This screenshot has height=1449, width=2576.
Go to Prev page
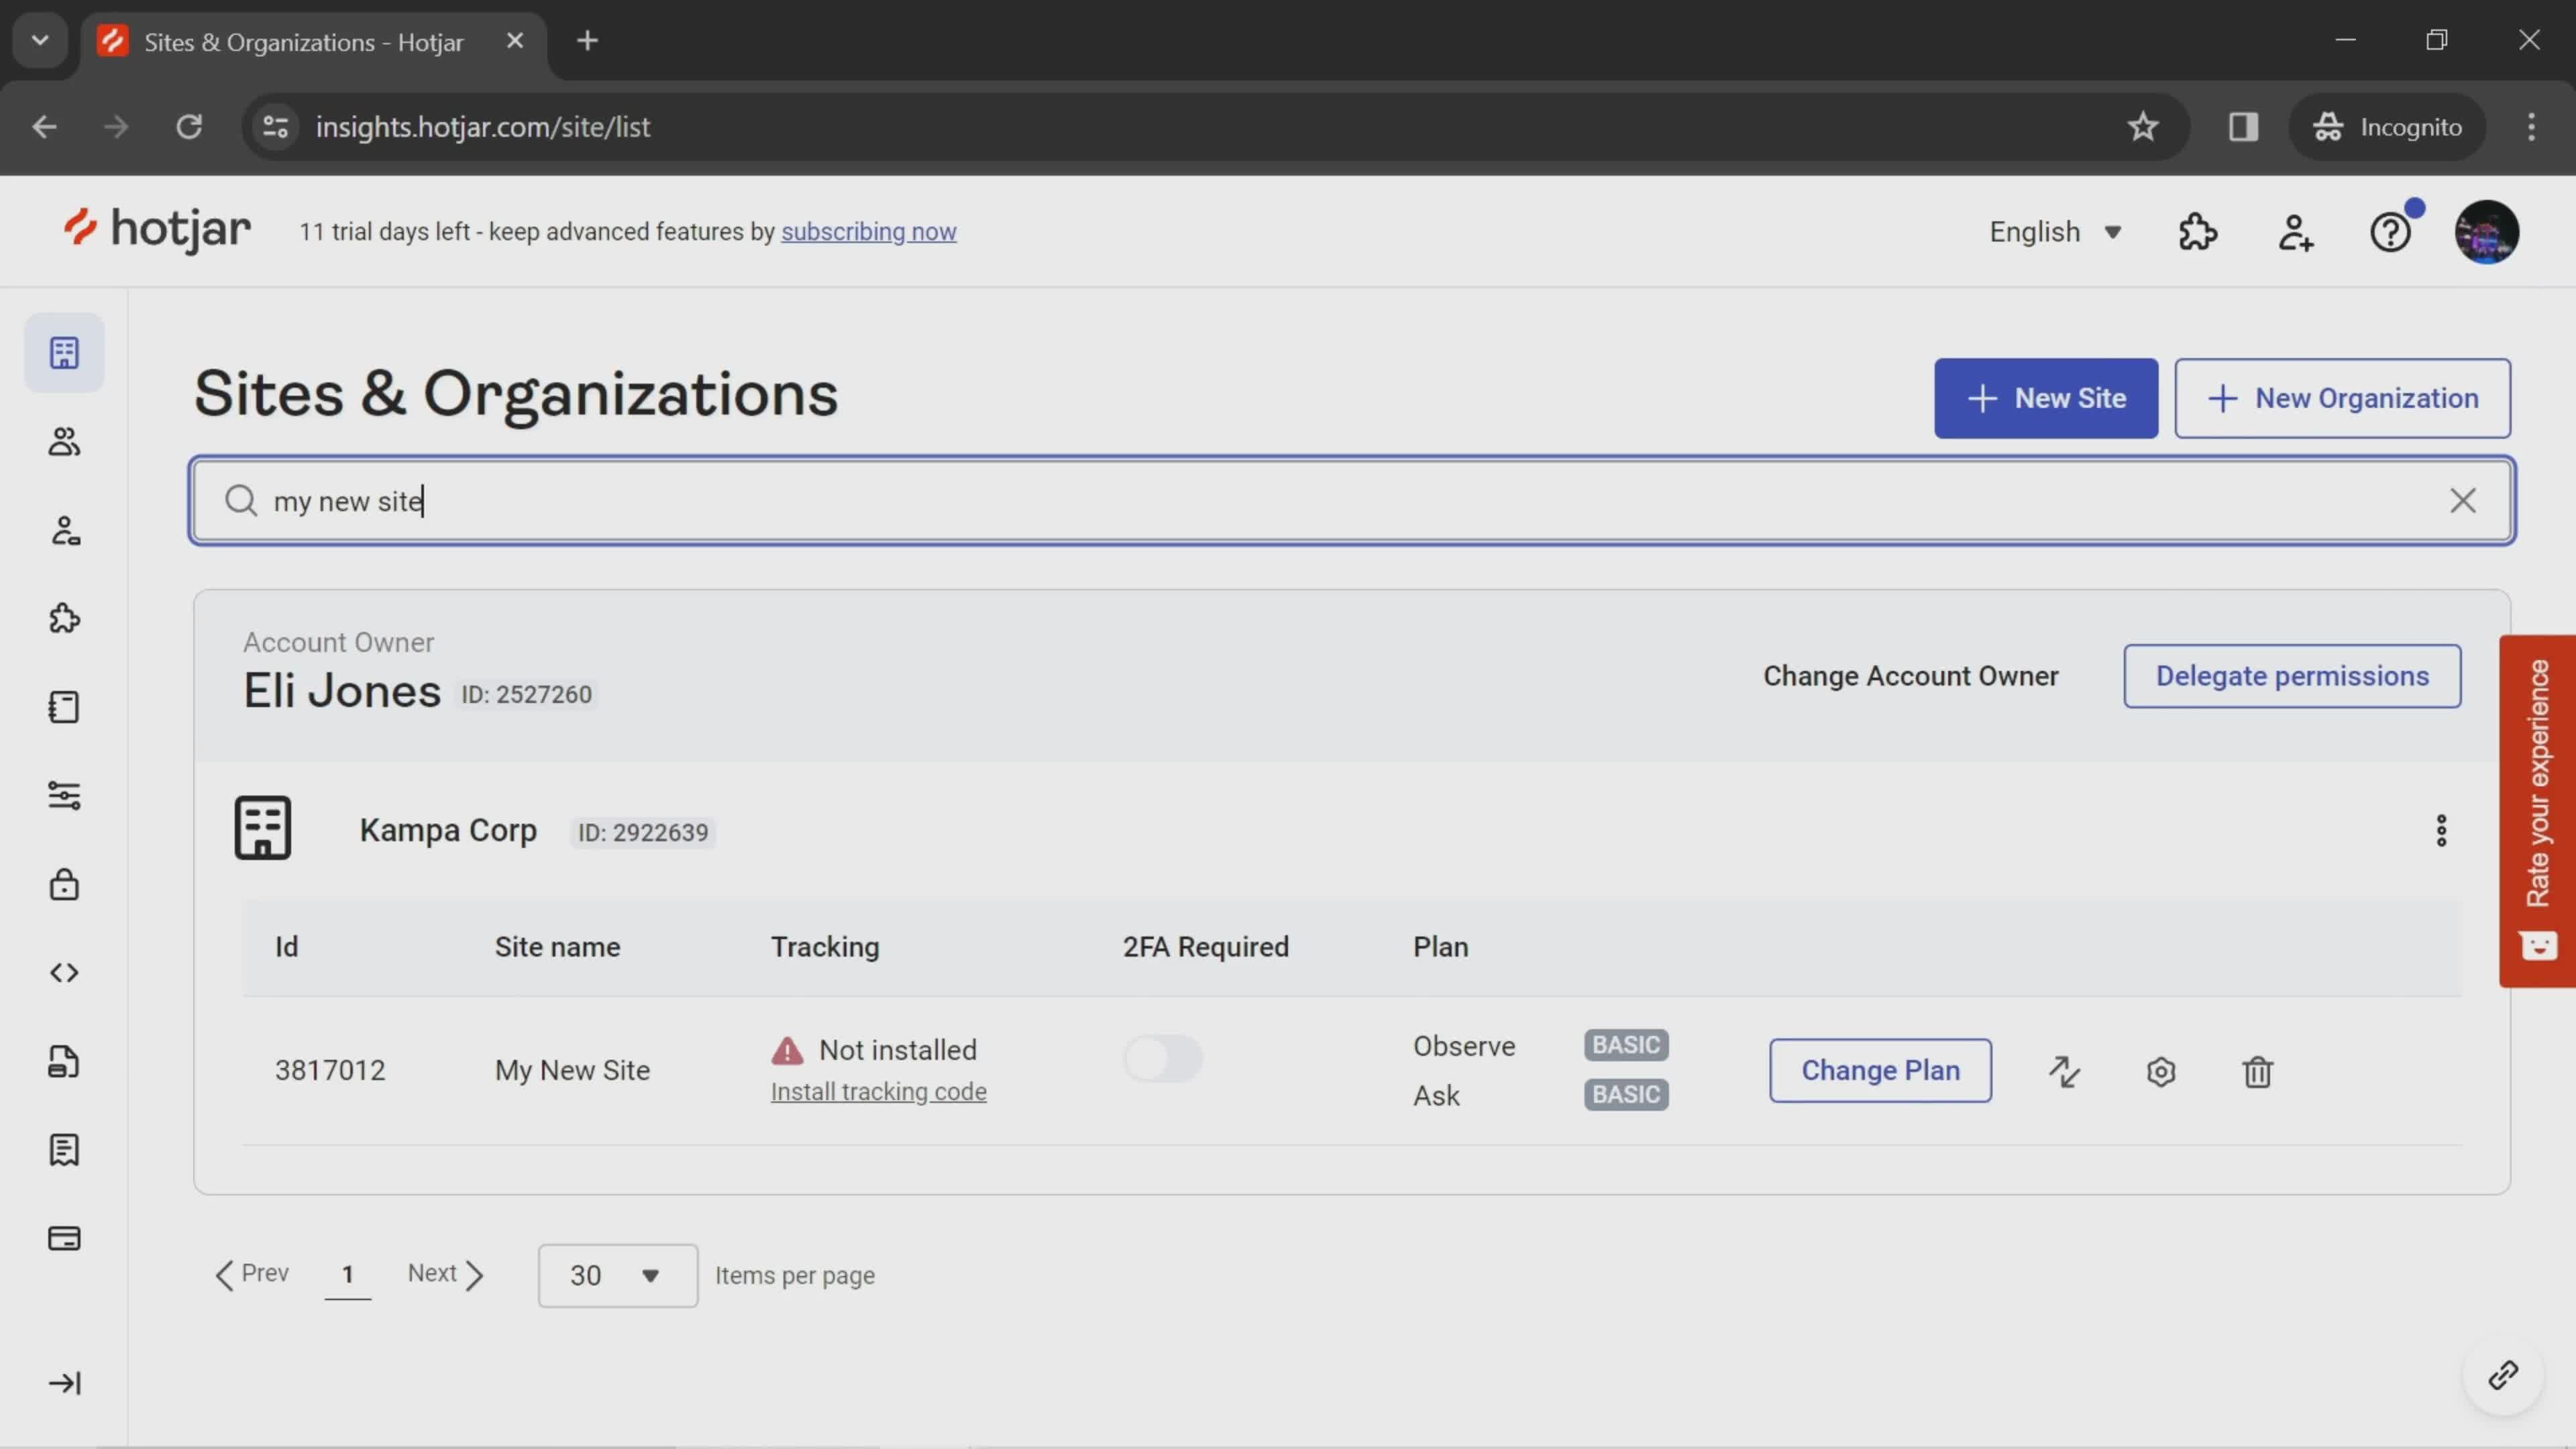[x=252, y=1274]
